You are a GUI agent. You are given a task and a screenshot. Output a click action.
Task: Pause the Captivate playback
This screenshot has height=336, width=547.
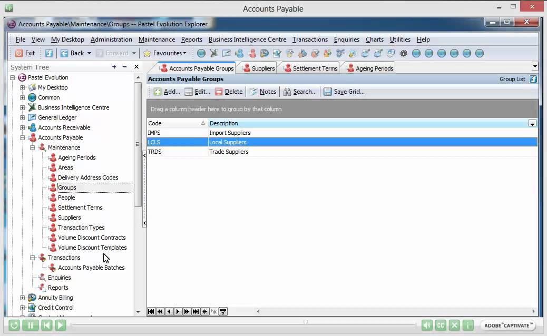tap(31, 325)
